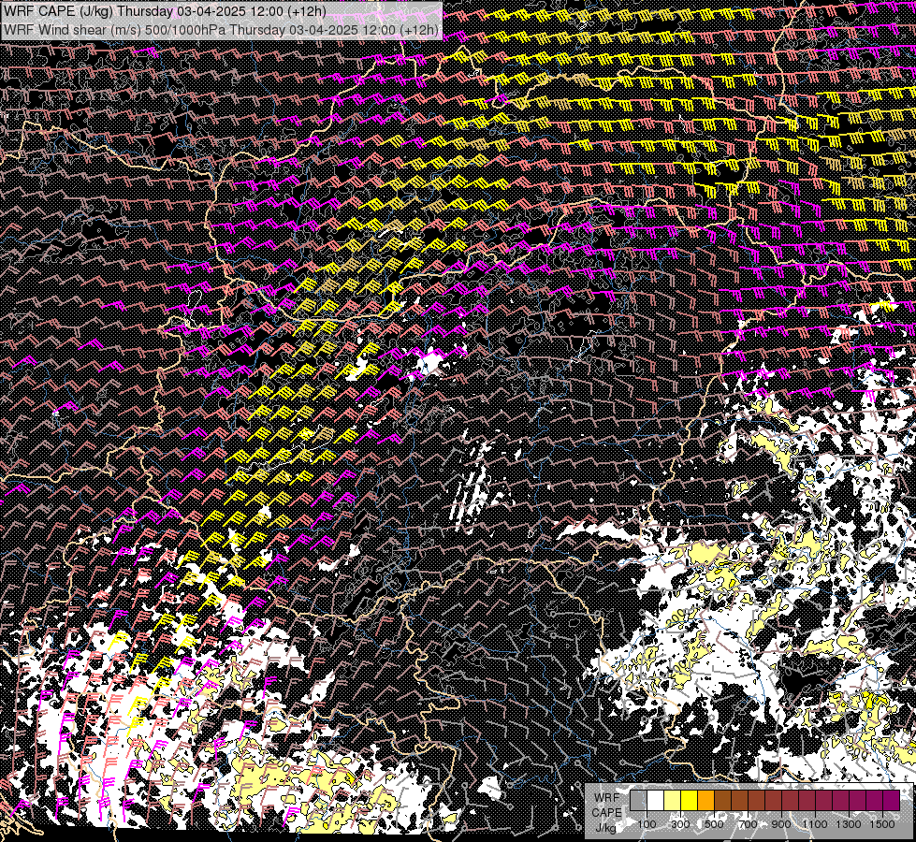Click the J/kg unit label in legend

tap(606, 828)
